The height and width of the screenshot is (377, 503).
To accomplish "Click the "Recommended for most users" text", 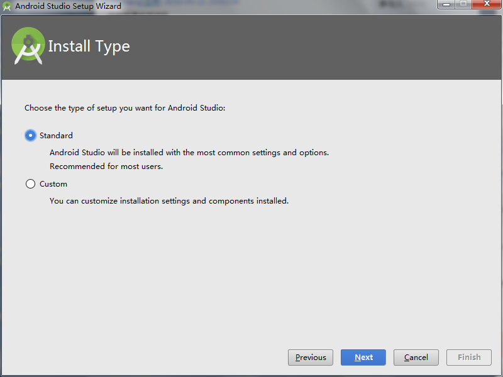I will (106, 167).
